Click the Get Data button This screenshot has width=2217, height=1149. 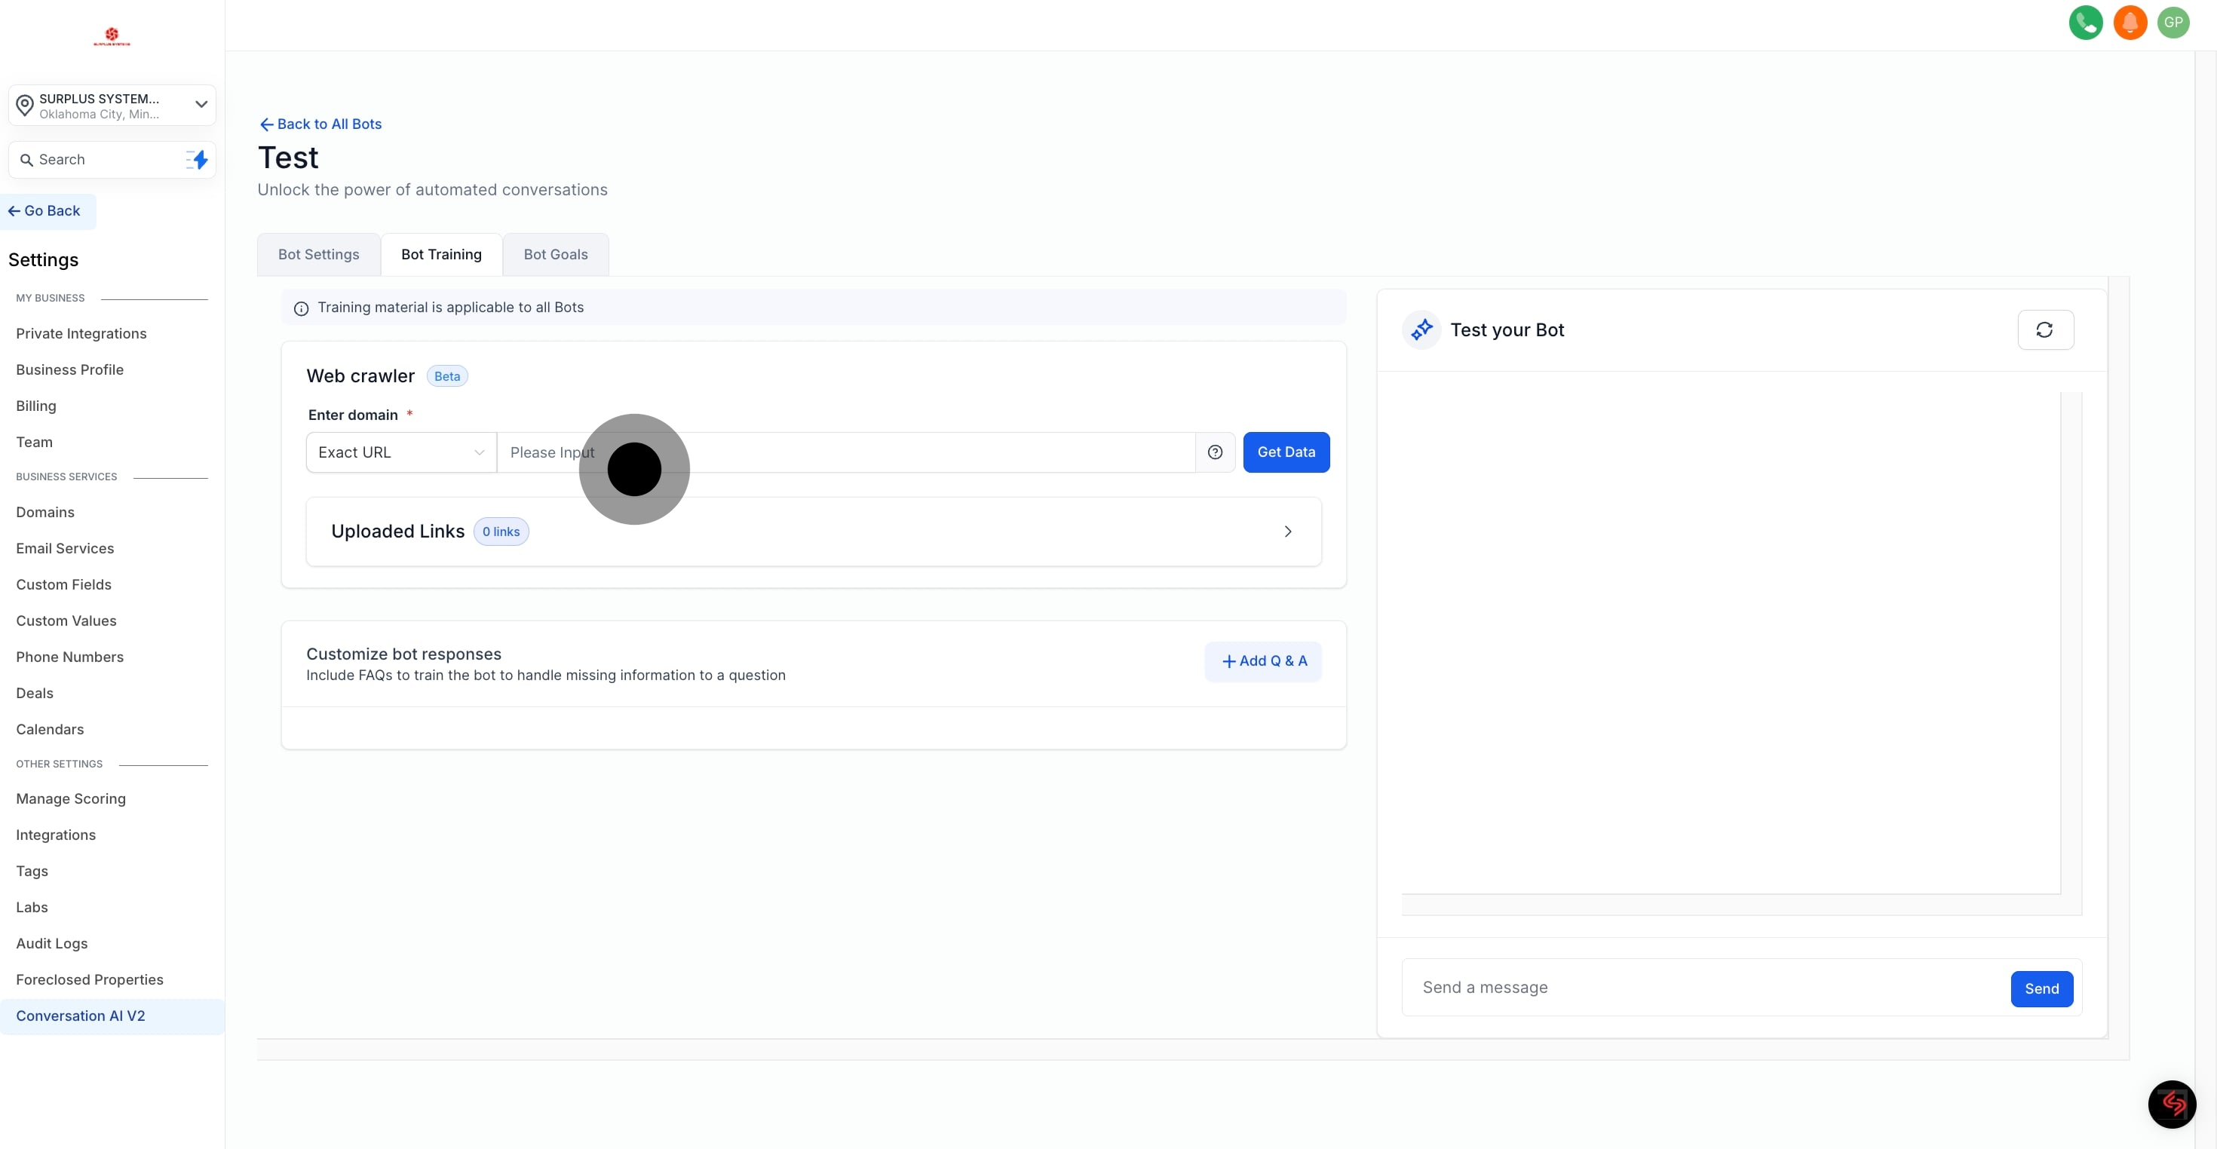pos(1286,452)
